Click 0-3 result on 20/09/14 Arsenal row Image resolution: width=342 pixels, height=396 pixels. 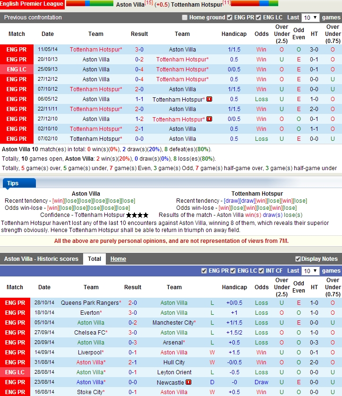coord(133,343)
